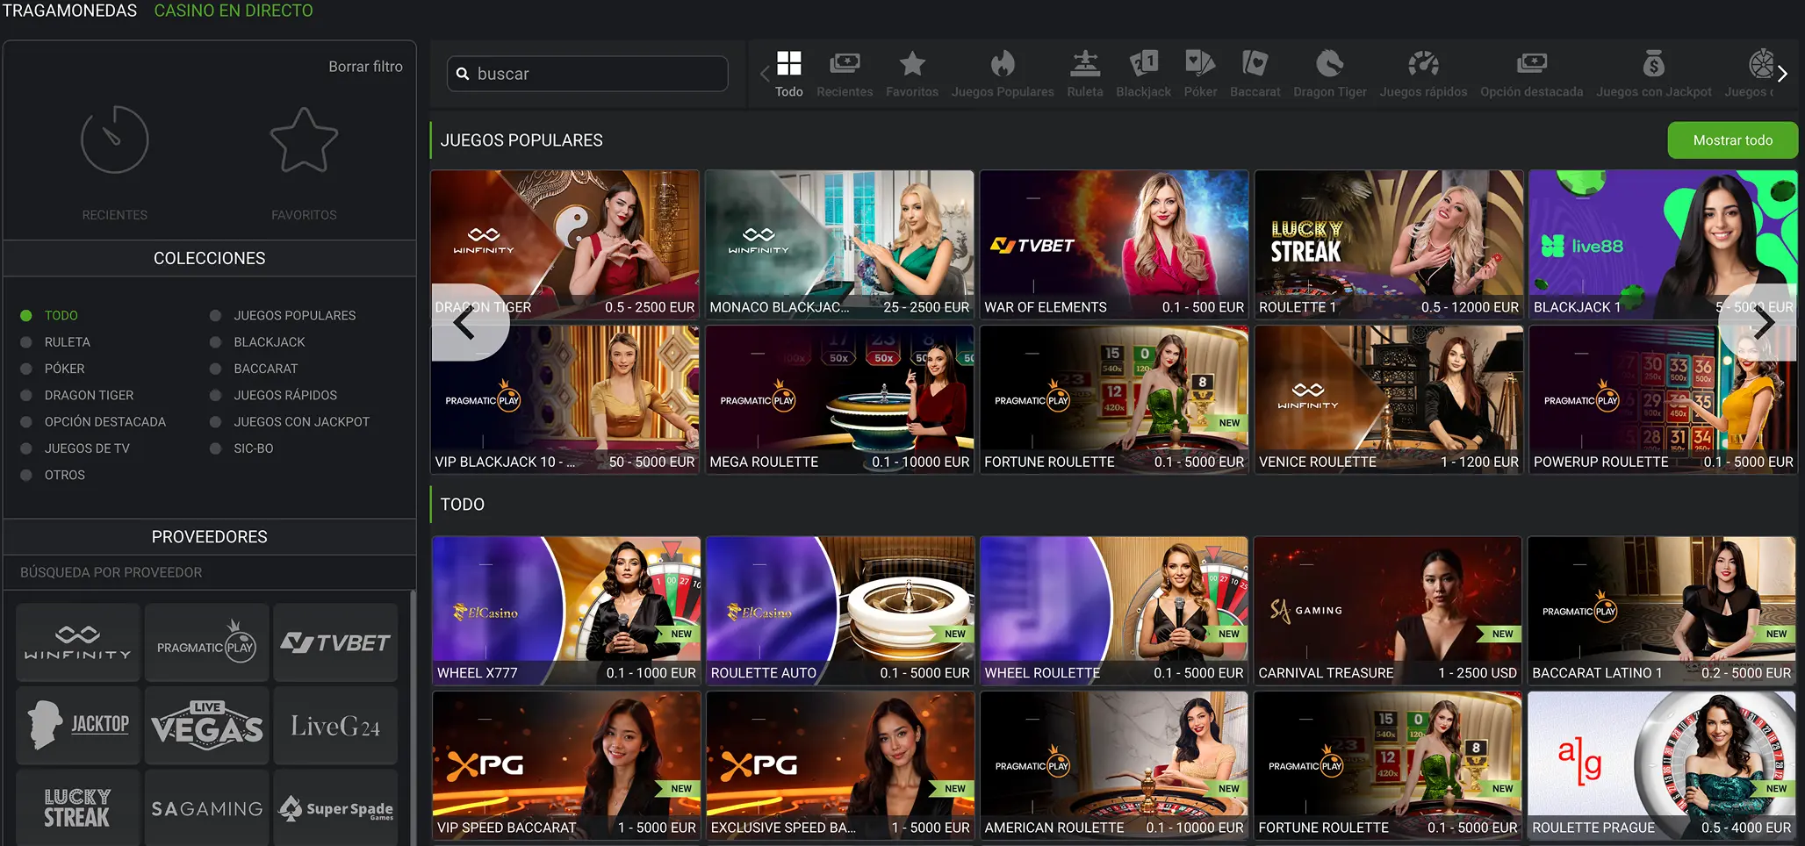Select the Juegos con Jackpot money bag icon
Screen dimensions: 1805x846
point(1653,65)
